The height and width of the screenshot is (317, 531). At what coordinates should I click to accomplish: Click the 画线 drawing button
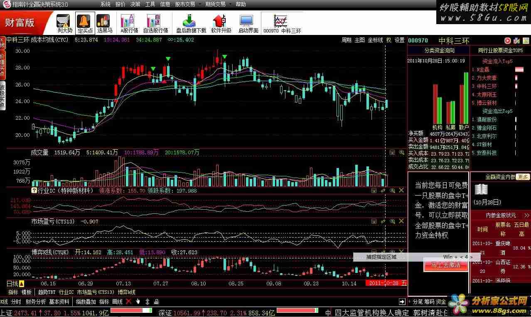pos(118,302)
